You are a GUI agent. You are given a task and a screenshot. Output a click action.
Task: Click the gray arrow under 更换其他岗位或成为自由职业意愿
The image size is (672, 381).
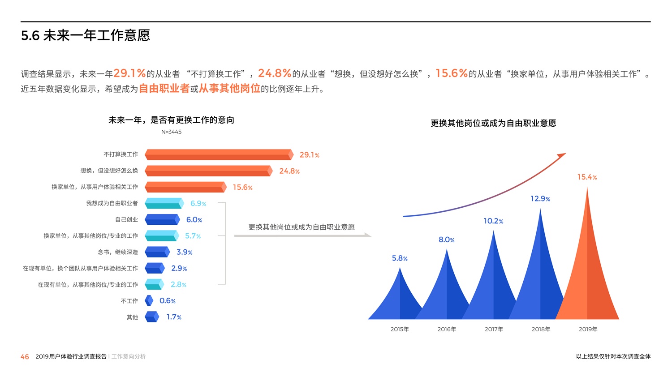pyautogui.click(x=302, y=235)
